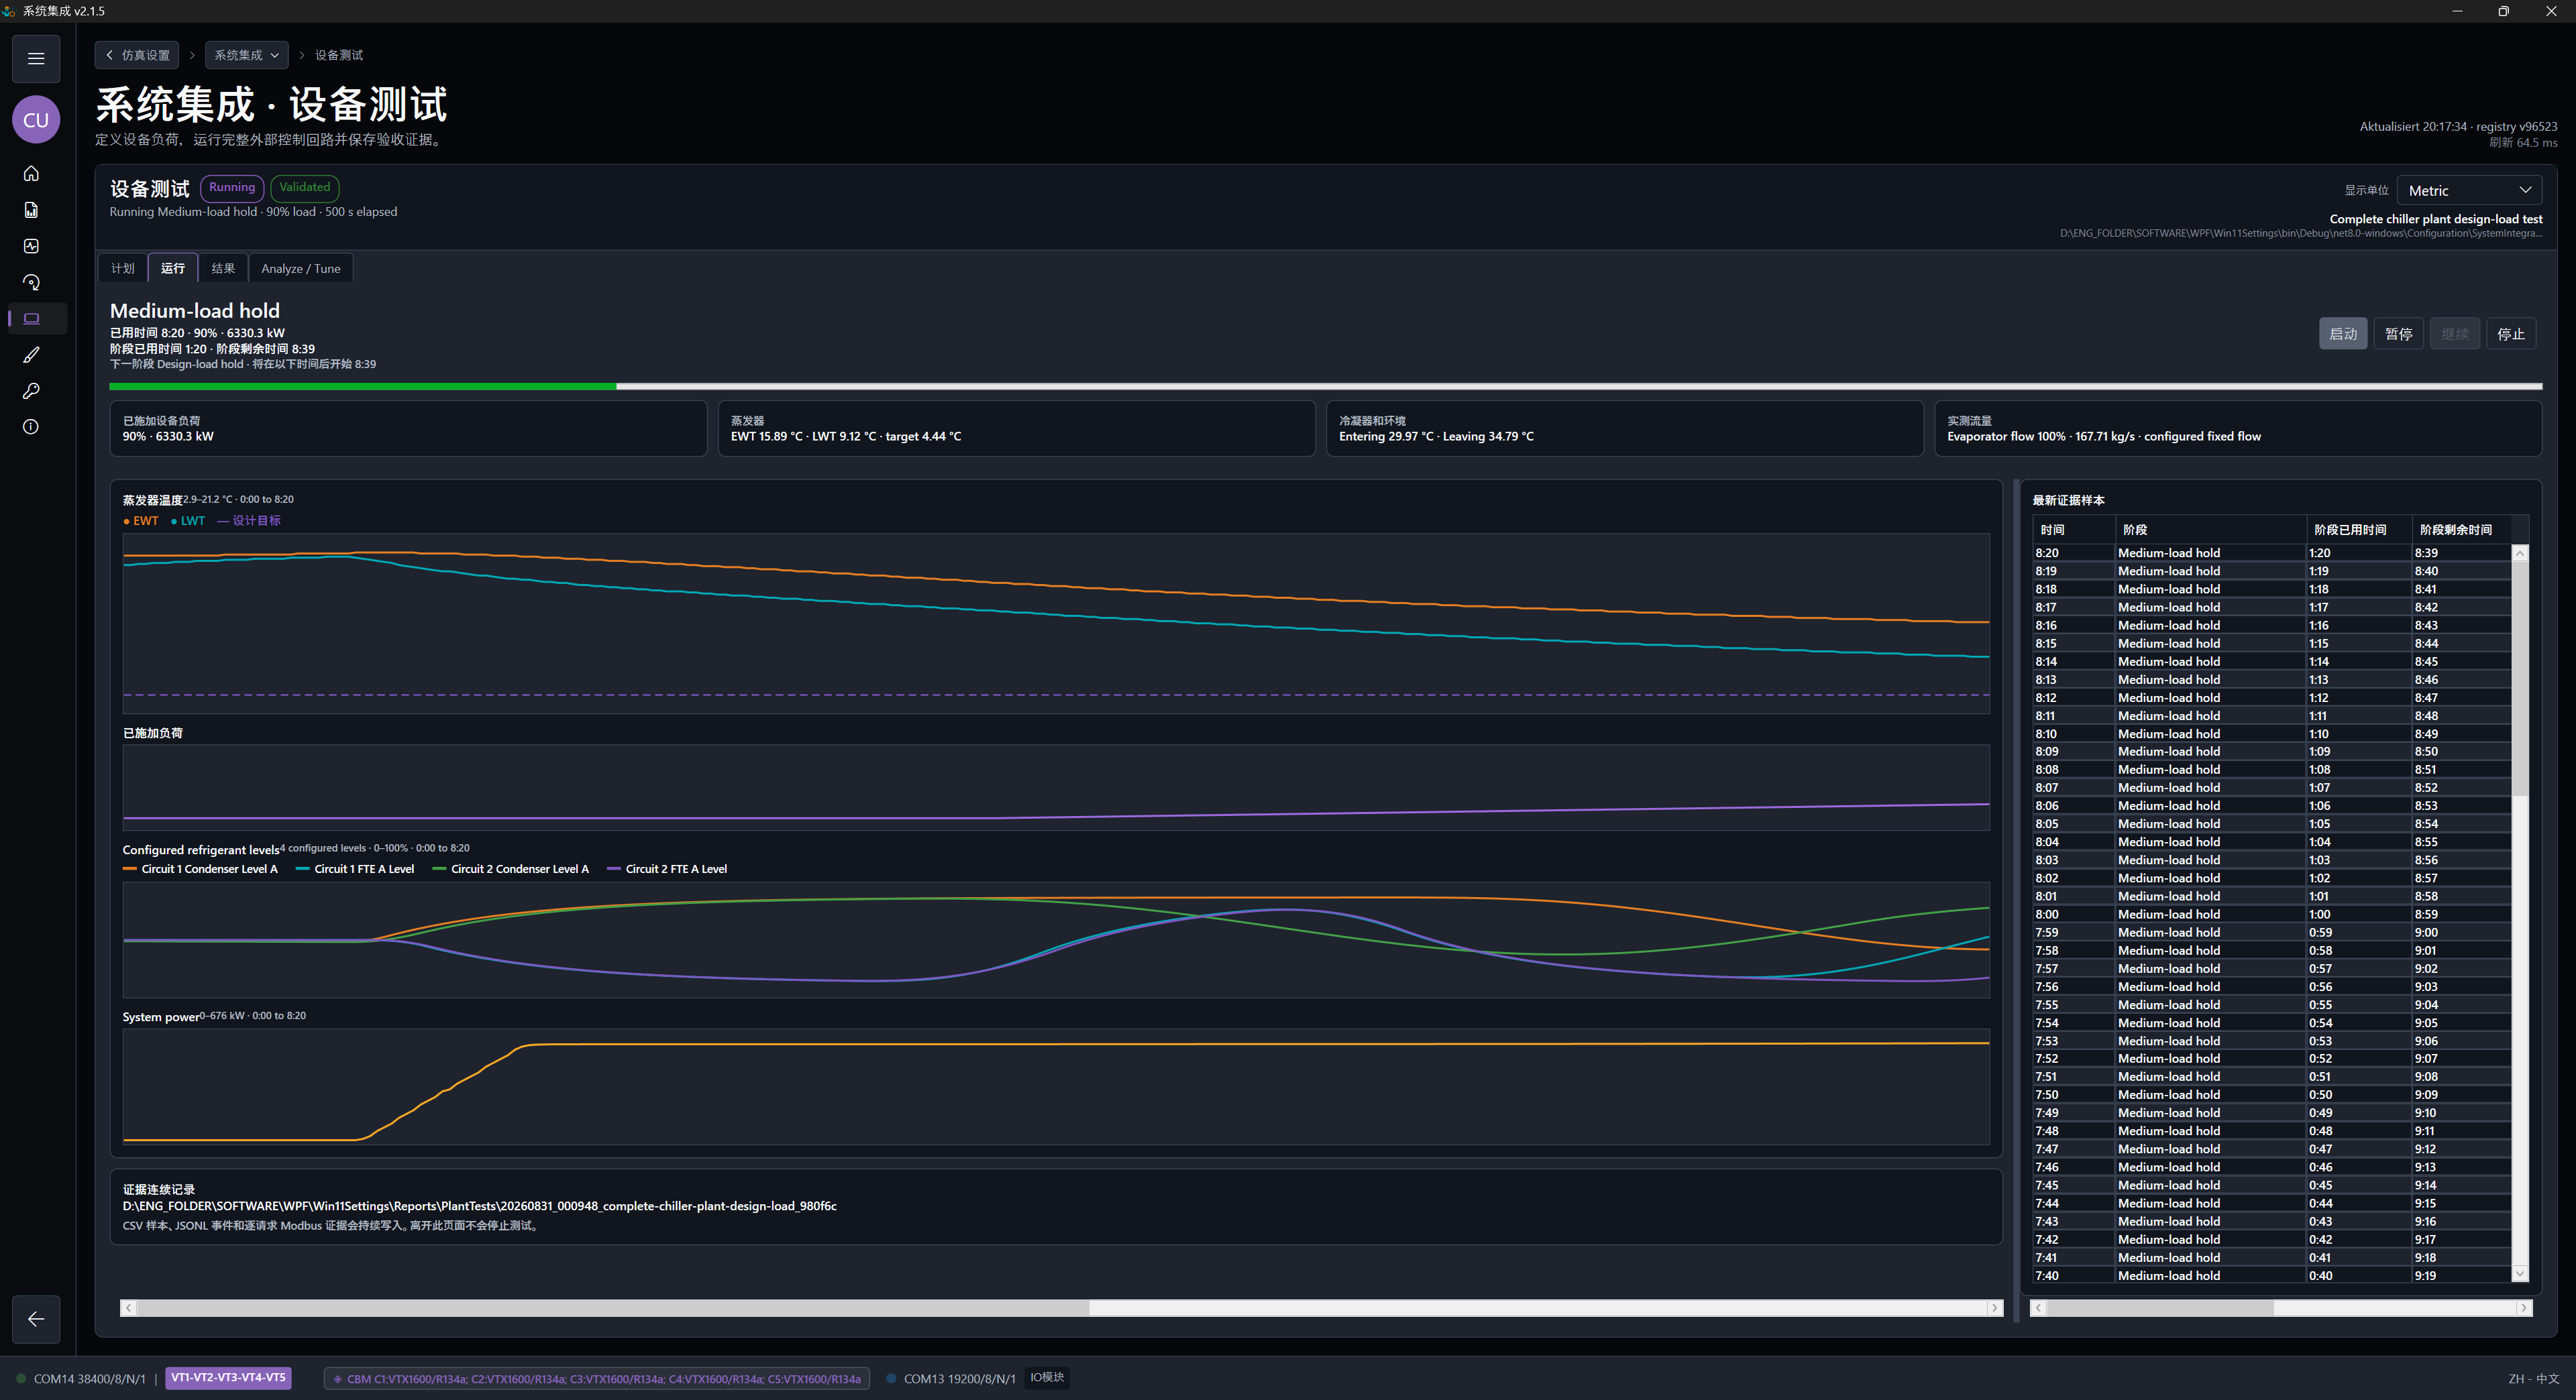Open the pulse monitor sidebar icon
2576x1400 pixels.
(31, 246)
